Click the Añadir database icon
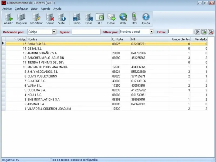The height and width of the screenshot is (162, 216). [x=8, y=19]
